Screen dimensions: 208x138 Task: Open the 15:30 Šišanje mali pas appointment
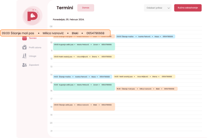[x=146, y=89]
